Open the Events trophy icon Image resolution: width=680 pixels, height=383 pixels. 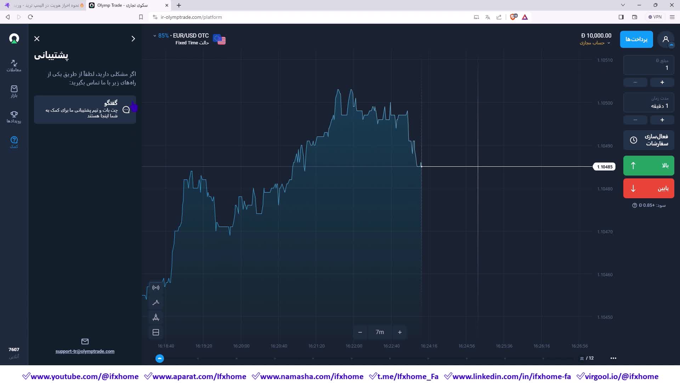pyautogui.click(x=14, y=117)
